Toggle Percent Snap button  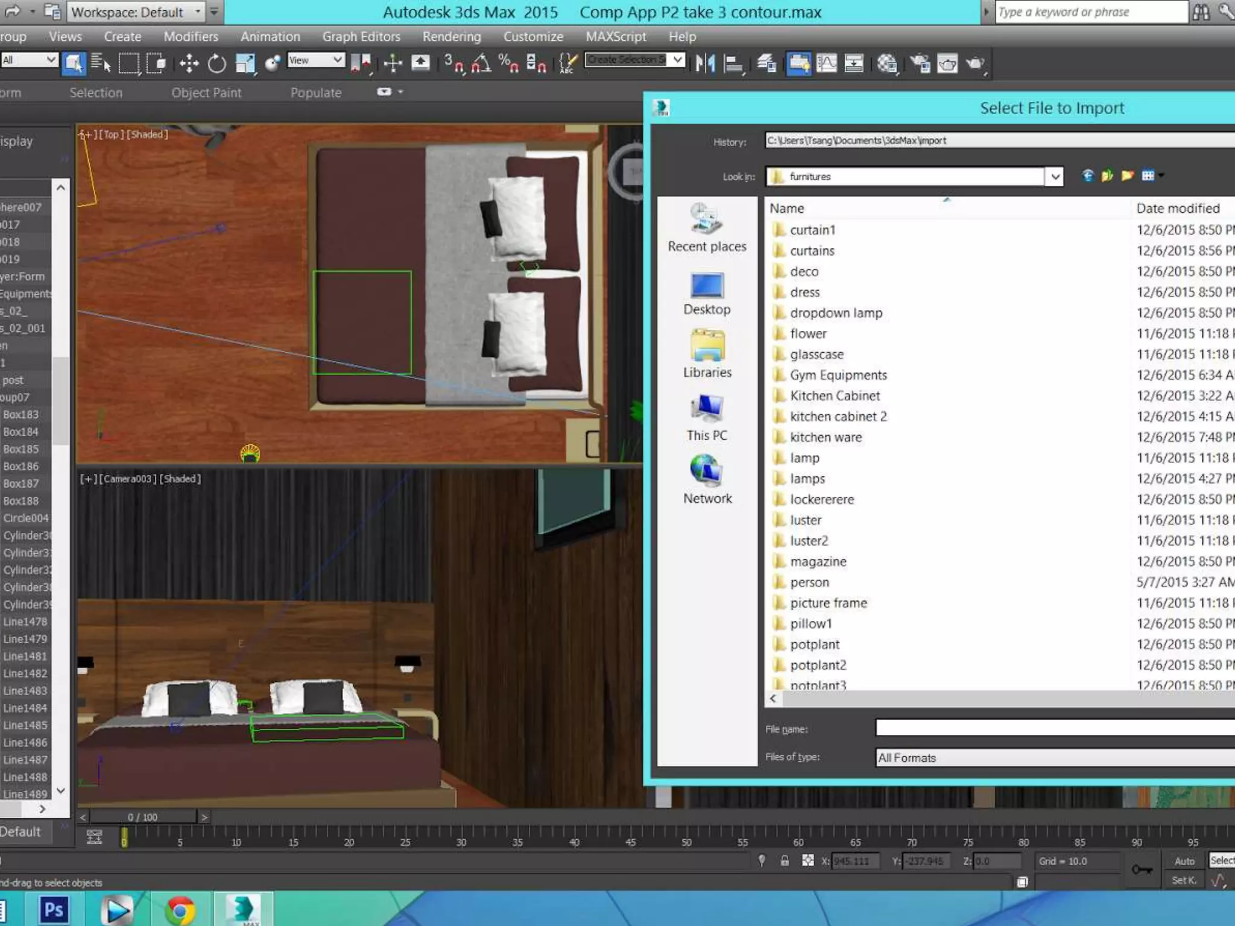coord(508,63)
